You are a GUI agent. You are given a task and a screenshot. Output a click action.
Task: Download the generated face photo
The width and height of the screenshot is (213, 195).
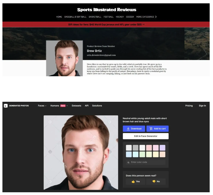[134, 128]
